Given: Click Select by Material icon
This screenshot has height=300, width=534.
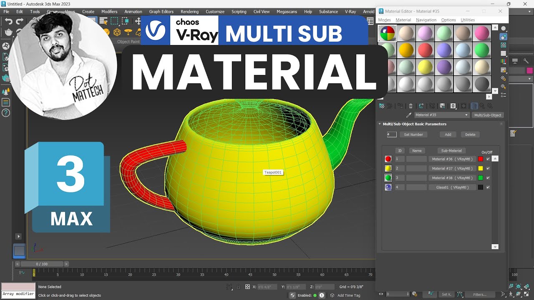Looking at the screenshot, I should [x=504, y=86].
